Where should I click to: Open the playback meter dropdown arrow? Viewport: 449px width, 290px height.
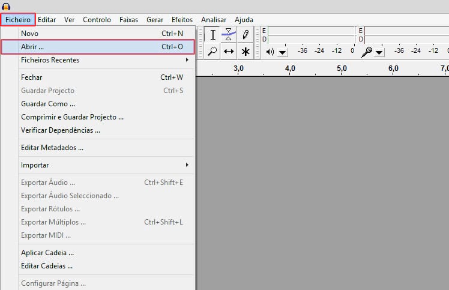(282, 52)
